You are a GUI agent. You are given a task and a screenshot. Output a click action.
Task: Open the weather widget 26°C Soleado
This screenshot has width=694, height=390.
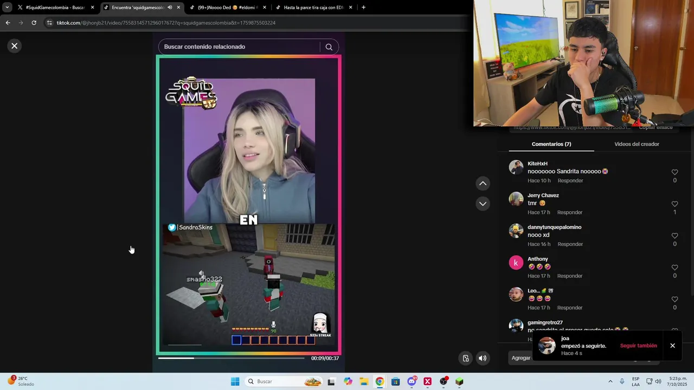coord(21,381)
